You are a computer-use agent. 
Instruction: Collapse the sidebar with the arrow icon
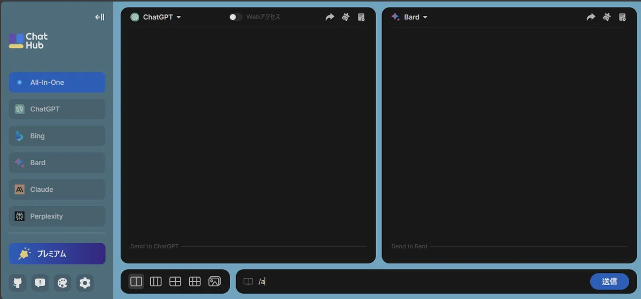(x=99, y=17)
